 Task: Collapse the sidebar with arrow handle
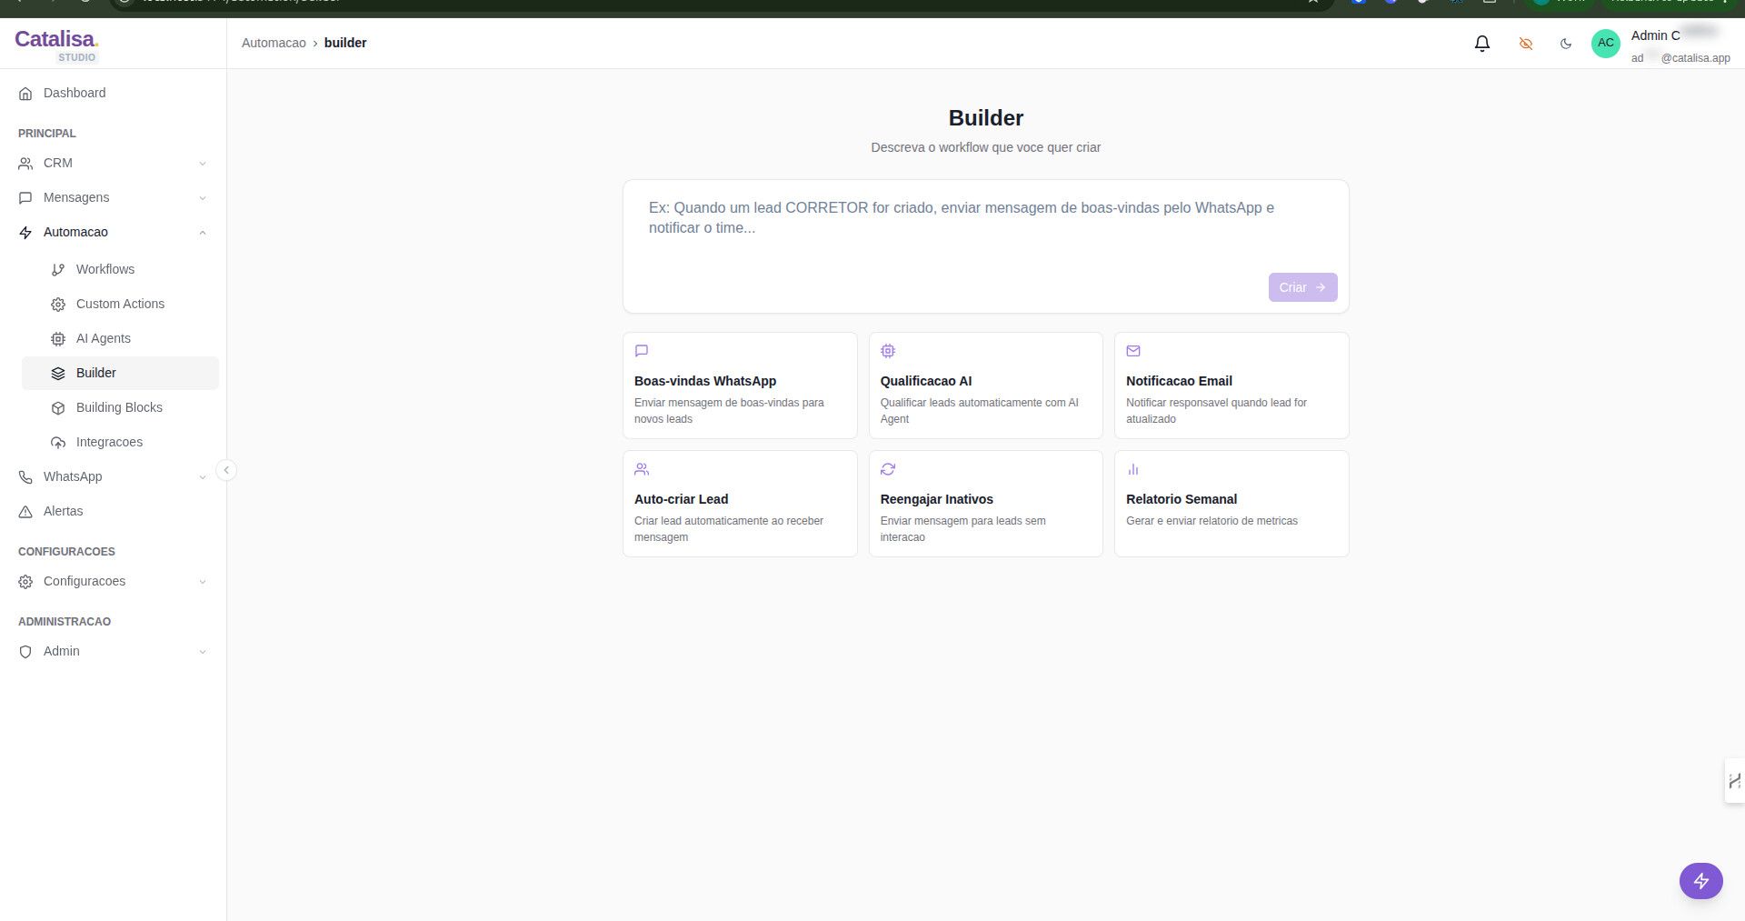pos(226,470)
